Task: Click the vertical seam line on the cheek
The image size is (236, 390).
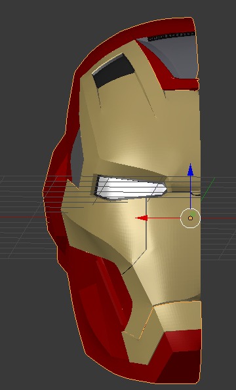Action: (146, 224)
